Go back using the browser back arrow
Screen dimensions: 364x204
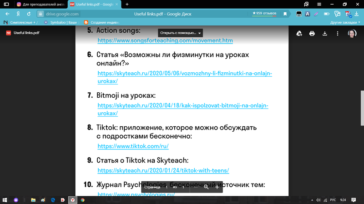pos(7,14)
